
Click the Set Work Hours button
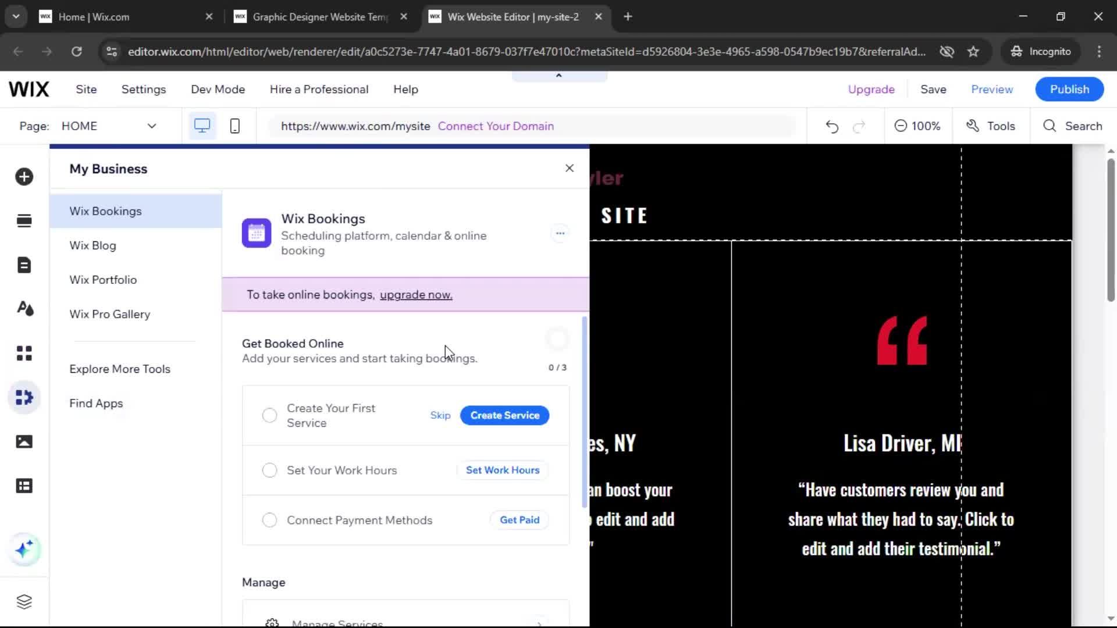pos(503,470)
